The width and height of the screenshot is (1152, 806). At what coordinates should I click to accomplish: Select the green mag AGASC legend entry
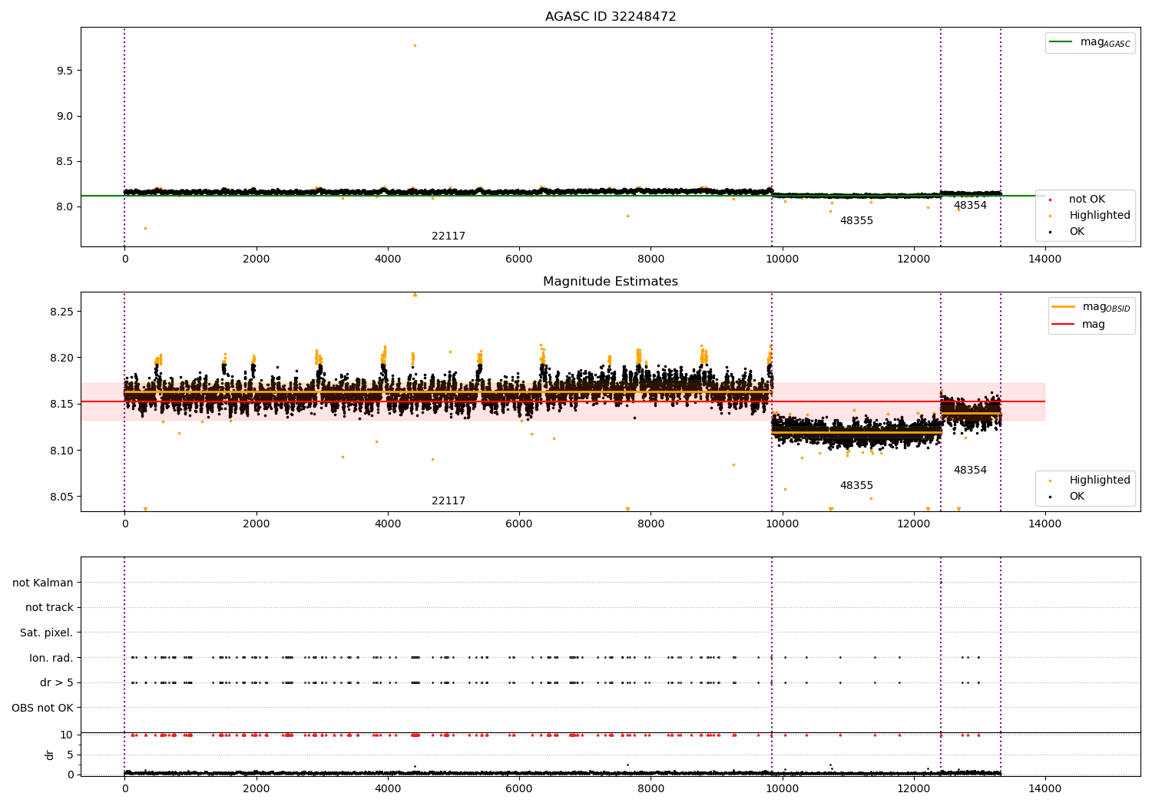click(1091, 42)
